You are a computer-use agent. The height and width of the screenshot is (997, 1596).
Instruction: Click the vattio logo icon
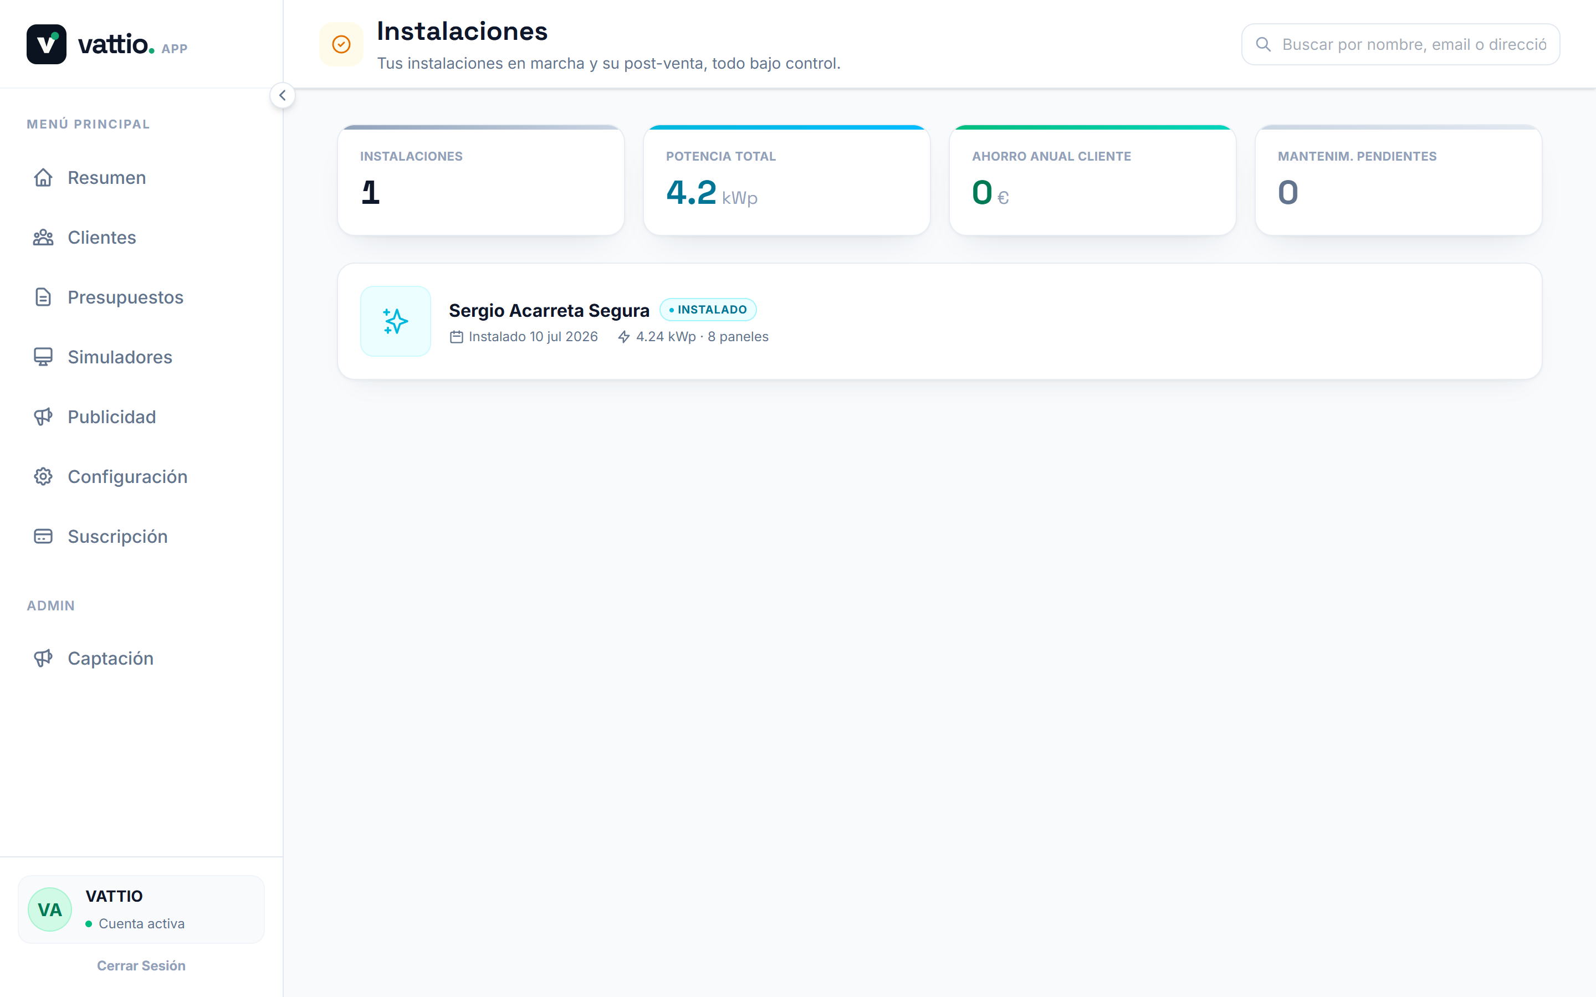(x=46, y=44)
